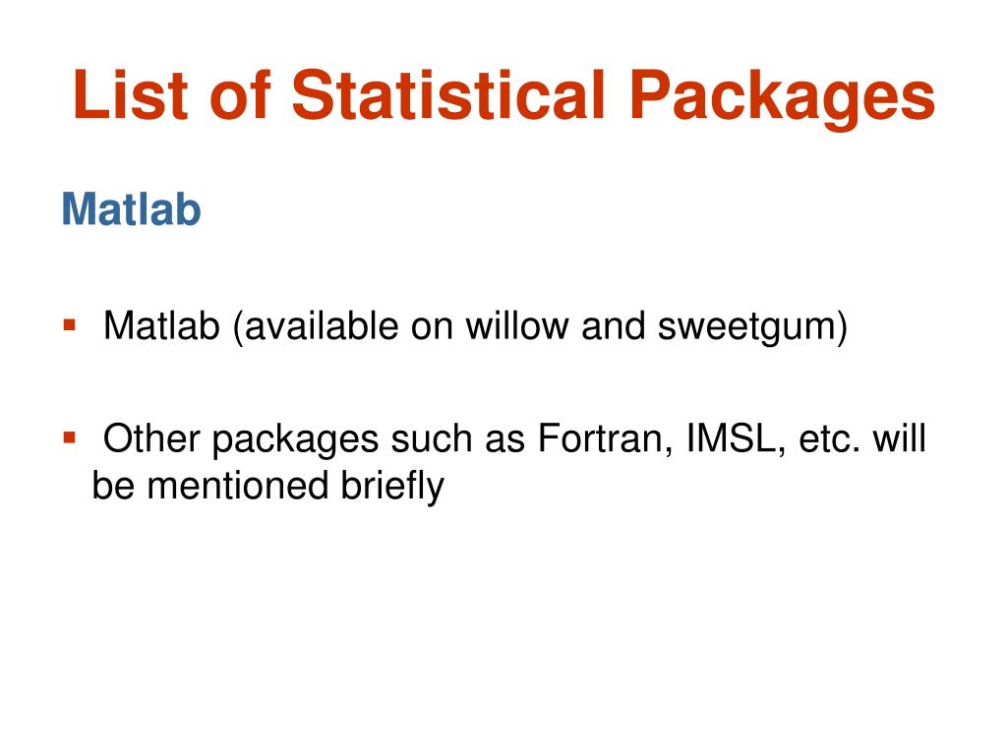Click the word 'List' in the title
Image resolution: width=1007 pixels, height=755 pixels.
pos(131,95)
